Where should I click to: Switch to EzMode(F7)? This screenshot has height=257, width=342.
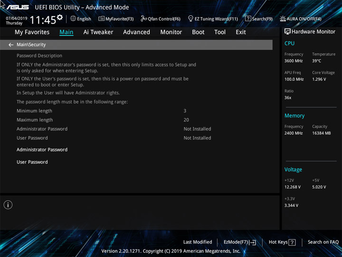[x=239, y=242]
